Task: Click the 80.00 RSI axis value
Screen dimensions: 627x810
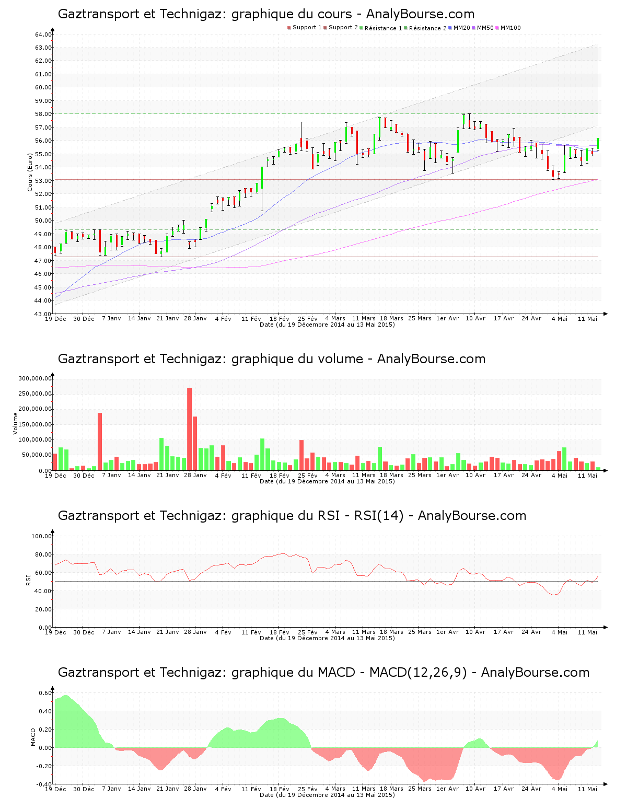Action: coord(43,554)
